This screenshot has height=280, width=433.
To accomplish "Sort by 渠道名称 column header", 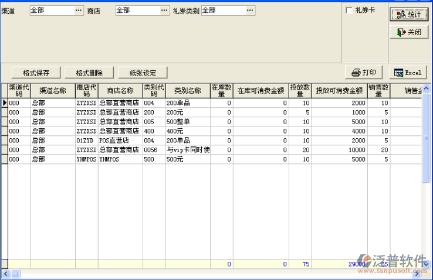I will pos(53,90).
